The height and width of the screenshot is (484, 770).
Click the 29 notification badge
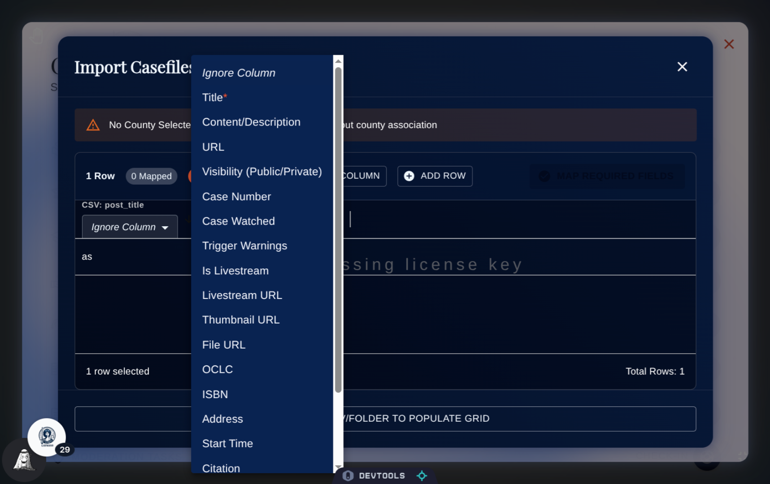(x=65, y=449)
